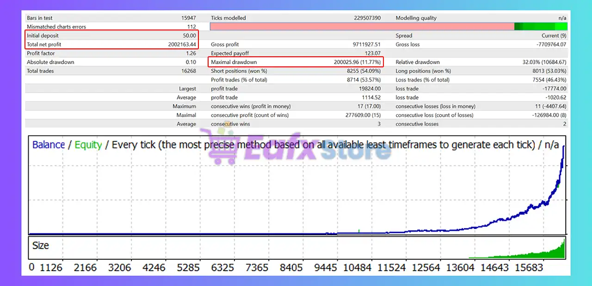Click the Relative drawdown value 32.03%
The image size is (592, 286).
(x=544, y=62)
